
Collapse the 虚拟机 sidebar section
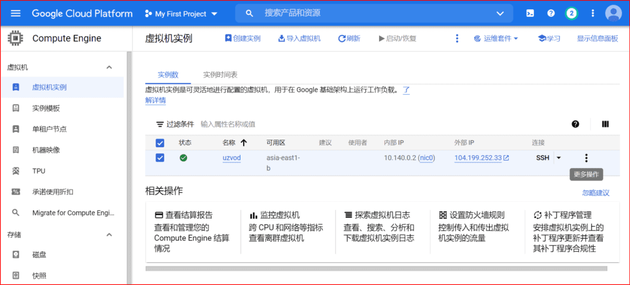coord(109,67)
